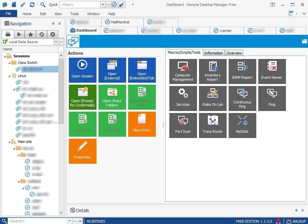Screen dimensions: 308x224
Task: Click the refresh icon in the top toolbar
Action: (31, 5)
